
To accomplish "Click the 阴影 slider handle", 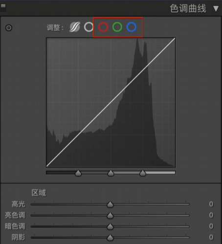I will pos(110,238).
